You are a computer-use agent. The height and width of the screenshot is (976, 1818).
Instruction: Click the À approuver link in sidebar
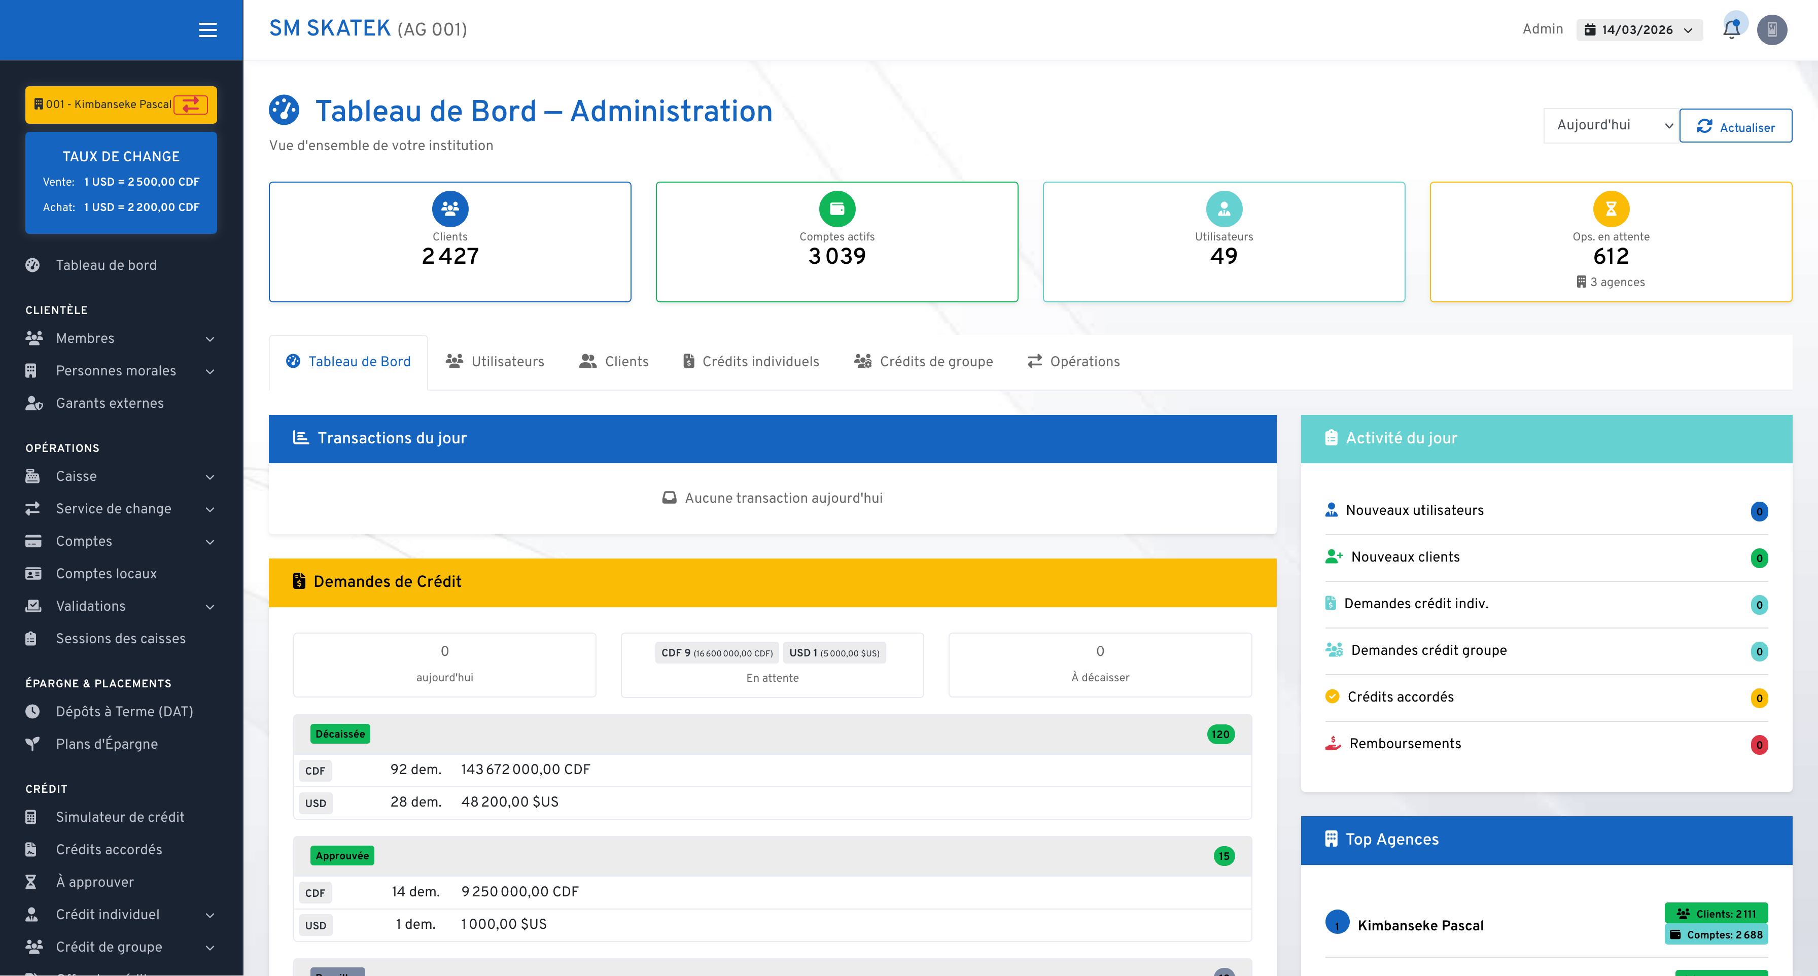click(94, 882)
